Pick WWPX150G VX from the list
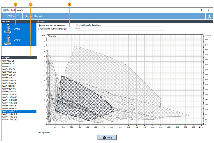The width and height of the screenshot is (214, 143). [9, 89]
